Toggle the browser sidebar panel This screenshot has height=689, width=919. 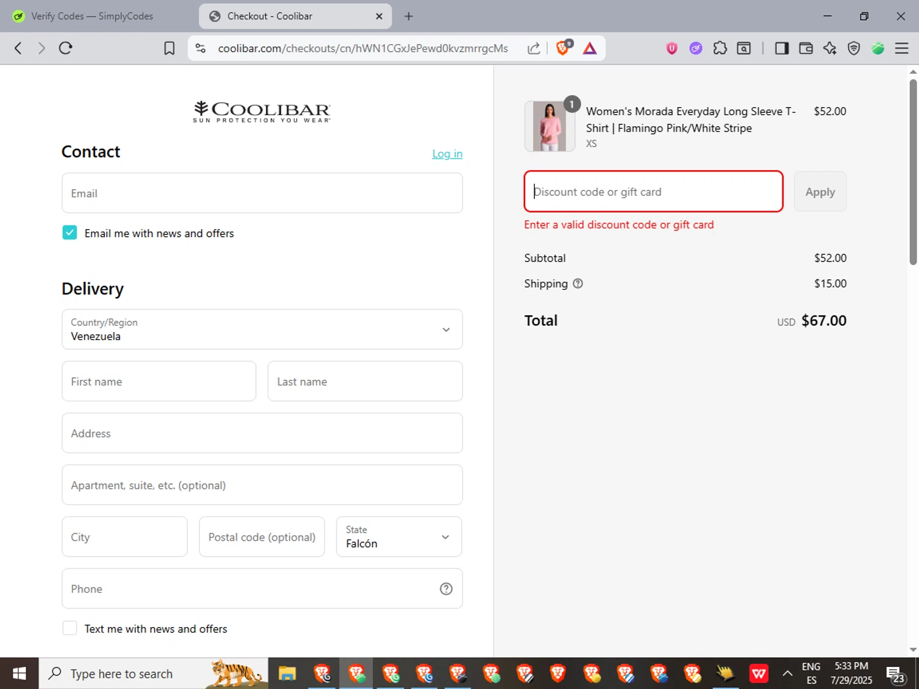tap(782, 48)
